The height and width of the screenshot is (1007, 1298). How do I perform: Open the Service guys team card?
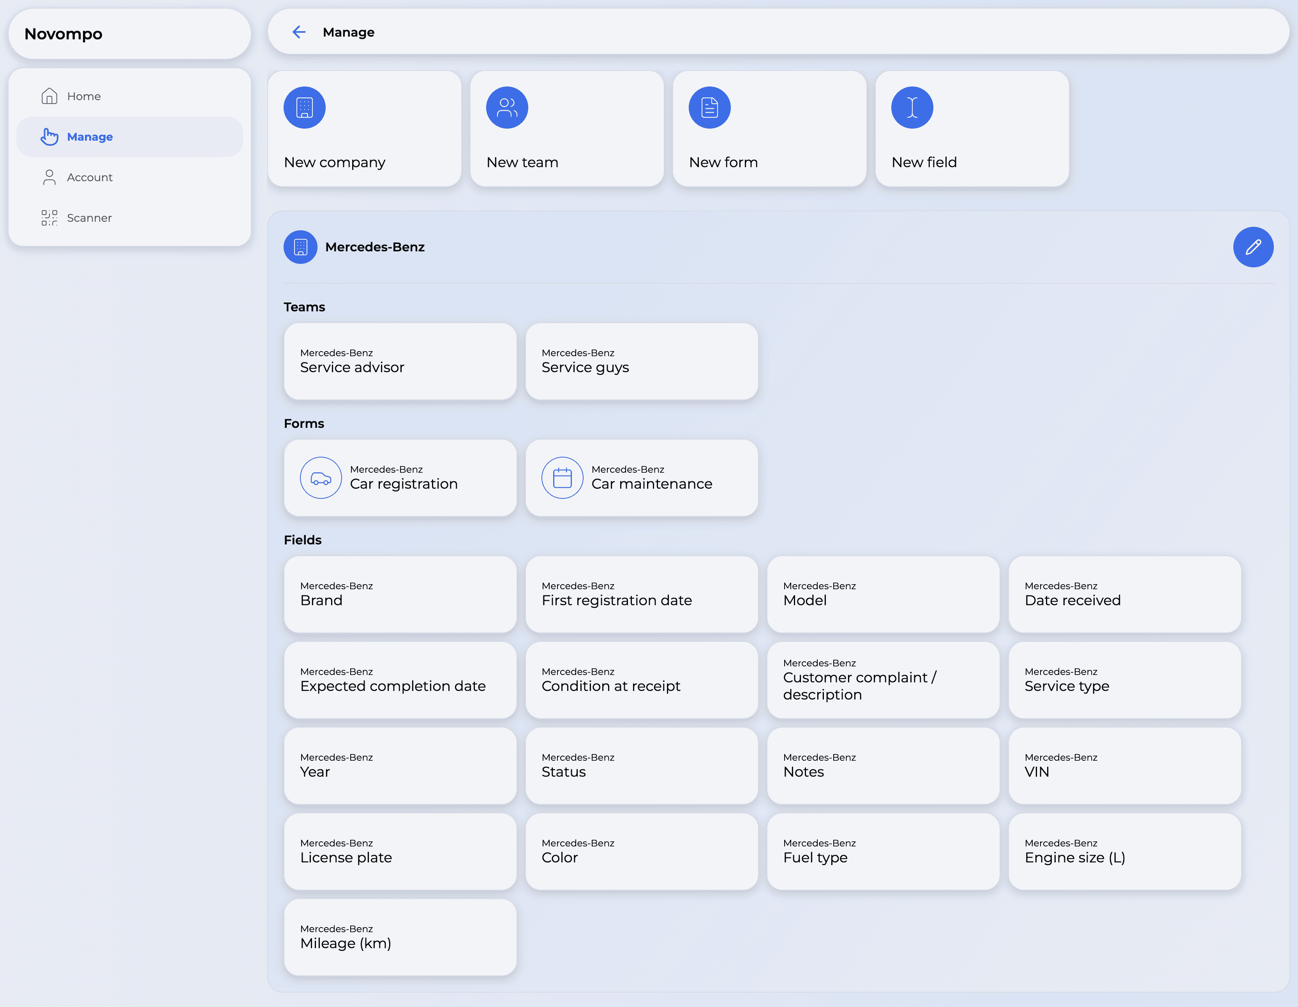point(642,361)
